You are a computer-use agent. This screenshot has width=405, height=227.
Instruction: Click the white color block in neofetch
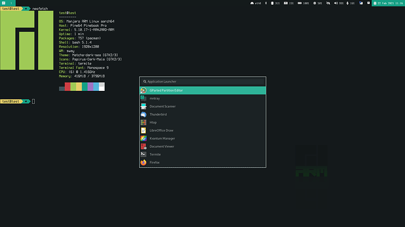pyautogui.click(x=102, y=86)
